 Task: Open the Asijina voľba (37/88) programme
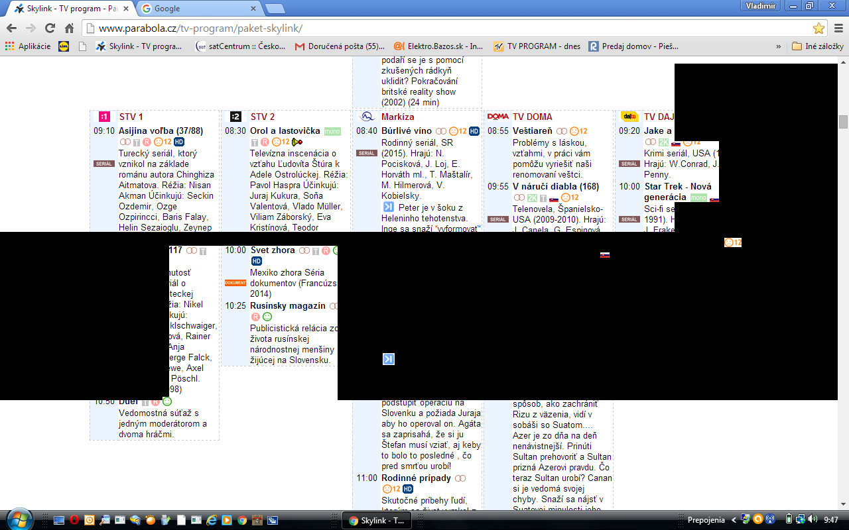point(161,131)
